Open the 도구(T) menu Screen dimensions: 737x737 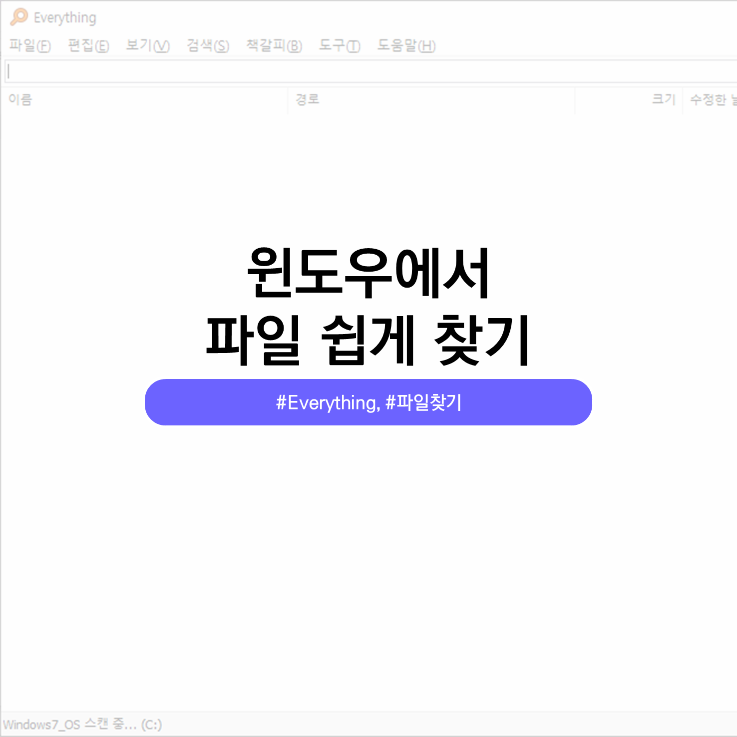(x=340, y=45)
